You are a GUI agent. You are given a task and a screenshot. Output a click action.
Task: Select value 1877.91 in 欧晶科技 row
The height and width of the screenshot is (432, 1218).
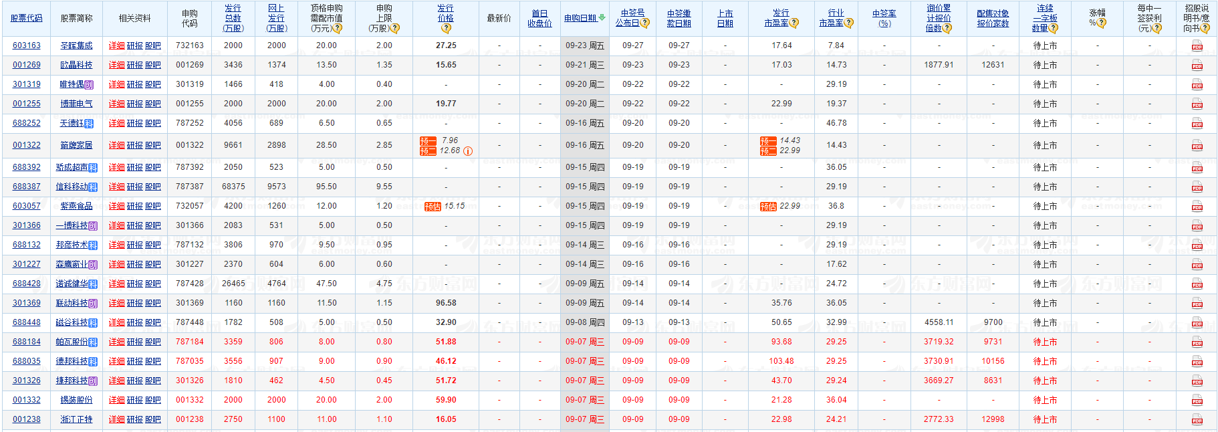(x=939, y=65)
